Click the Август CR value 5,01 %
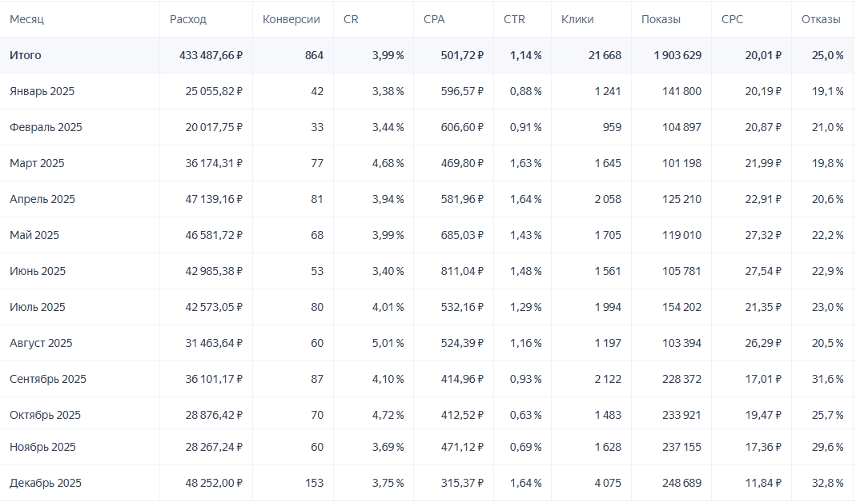Viewport: 856px width, 502px height. click(388, 343)
